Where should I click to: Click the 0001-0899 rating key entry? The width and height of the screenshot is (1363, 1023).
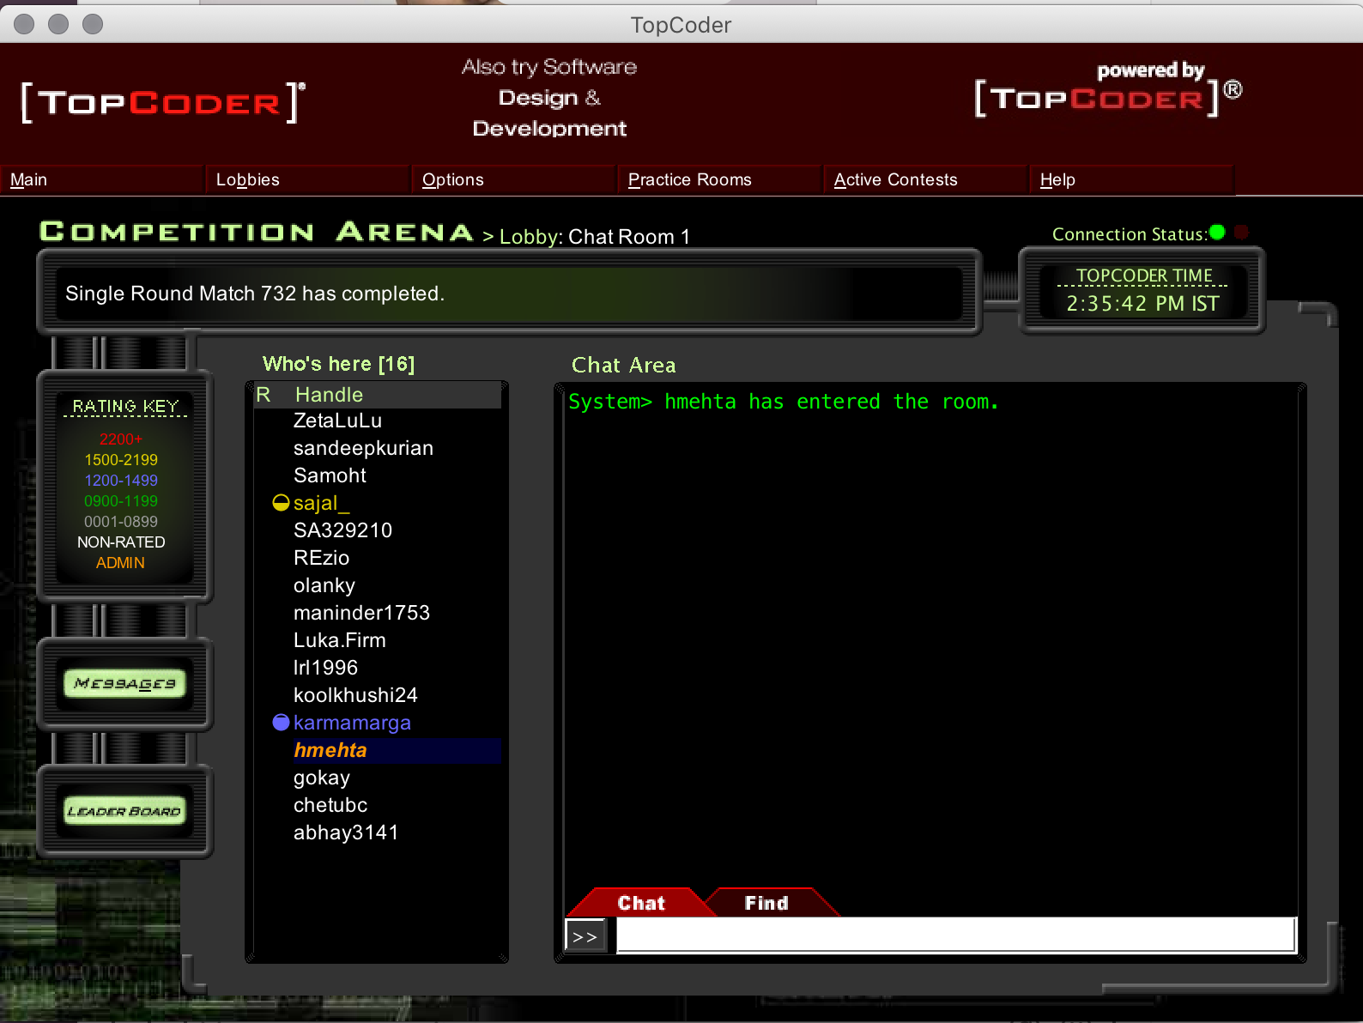[121, 522]
